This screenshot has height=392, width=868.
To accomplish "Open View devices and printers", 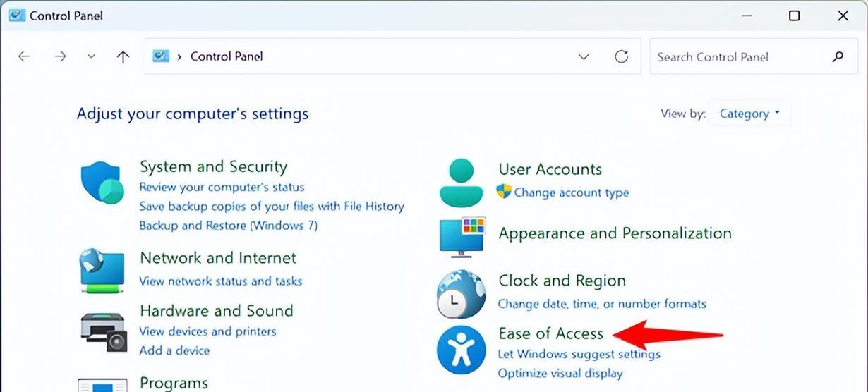I will click(207, 331).
